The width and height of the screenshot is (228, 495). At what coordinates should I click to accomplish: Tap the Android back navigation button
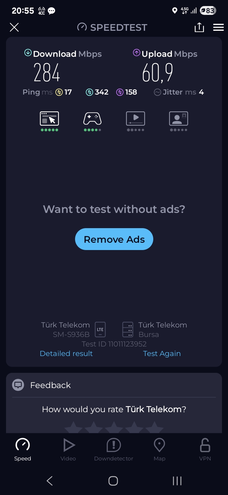click(x=50, y=481)
